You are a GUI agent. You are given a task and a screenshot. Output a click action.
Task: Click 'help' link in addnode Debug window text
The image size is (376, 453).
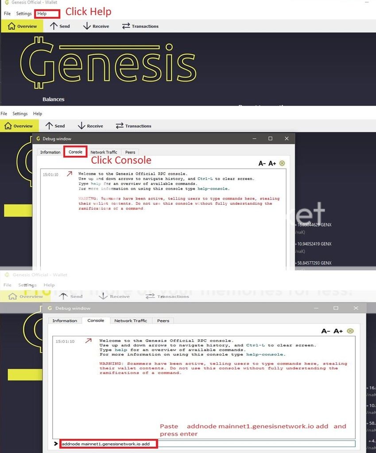[120, 350]
